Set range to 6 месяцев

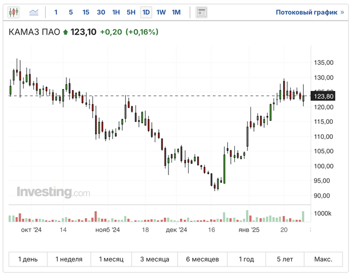(202, 259)
